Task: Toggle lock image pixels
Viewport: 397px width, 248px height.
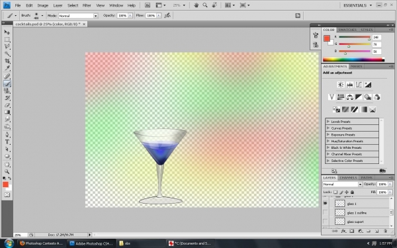Action: pos(341,192)
